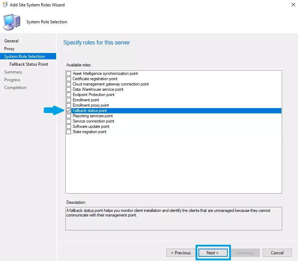Screen dimensions: 298x261
Task: Select System Role Selection step
Action: click(28, 56)
